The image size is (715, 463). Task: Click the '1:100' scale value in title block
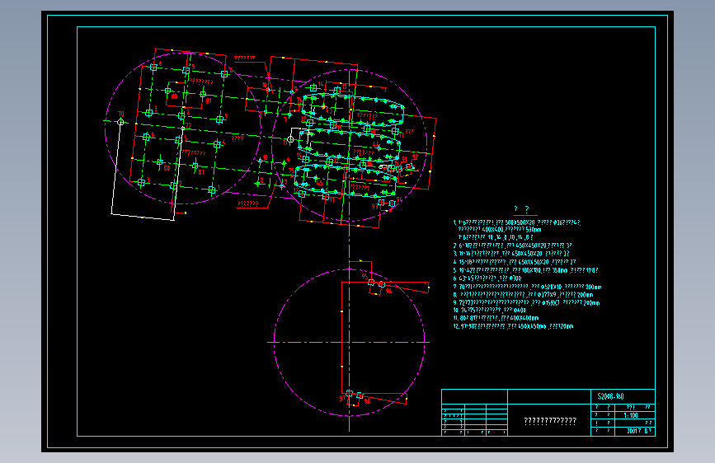click(631, 415)
